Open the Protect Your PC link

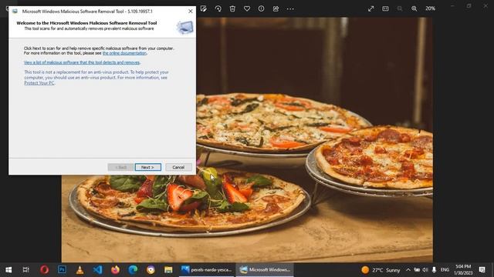(39, 83)
